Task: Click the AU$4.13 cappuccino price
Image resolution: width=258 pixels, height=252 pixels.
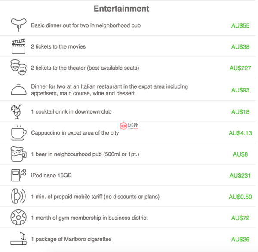Action: 240,133
